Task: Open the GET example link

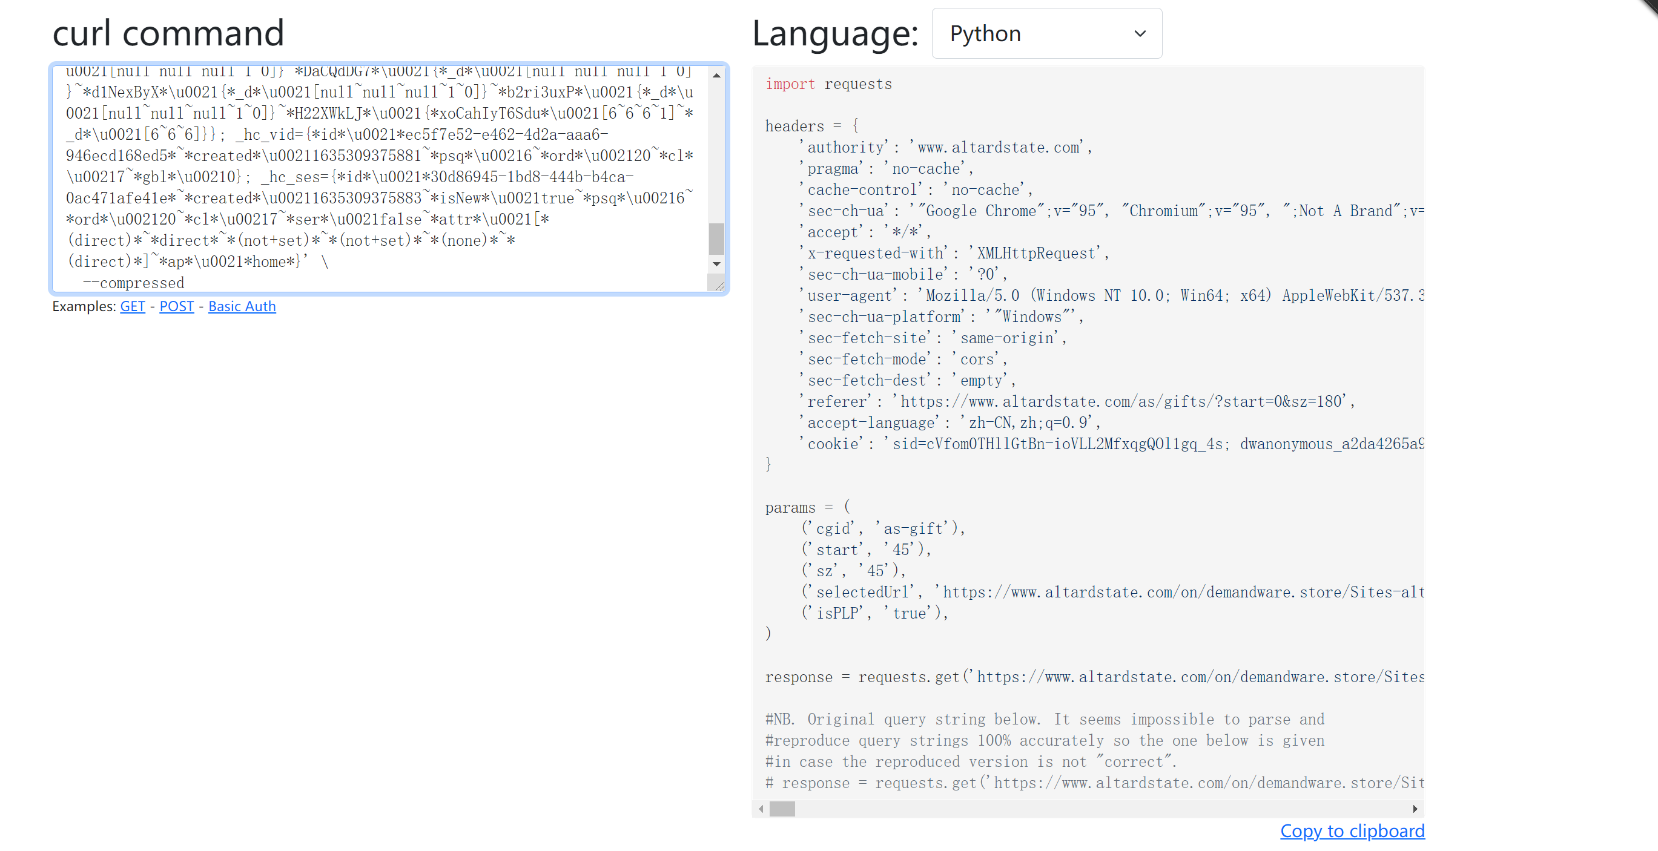Action: [x=132, y=306]
